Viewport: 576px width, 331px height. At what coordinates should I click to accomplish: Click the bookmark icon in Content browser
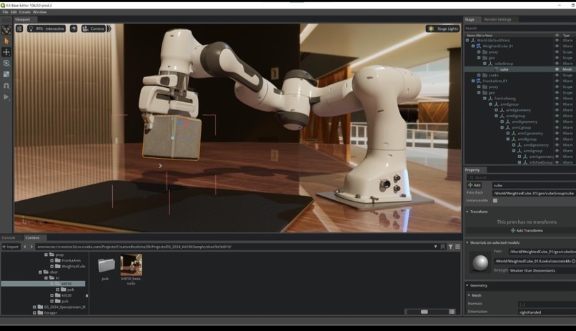(x=443, y=247)
